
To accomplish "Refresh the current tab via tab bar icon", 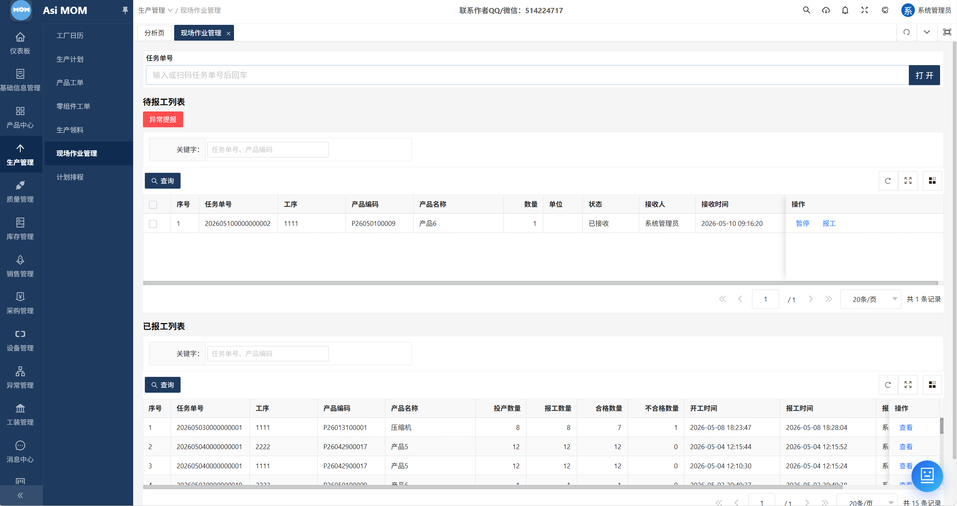I will (x=907, y=32).
